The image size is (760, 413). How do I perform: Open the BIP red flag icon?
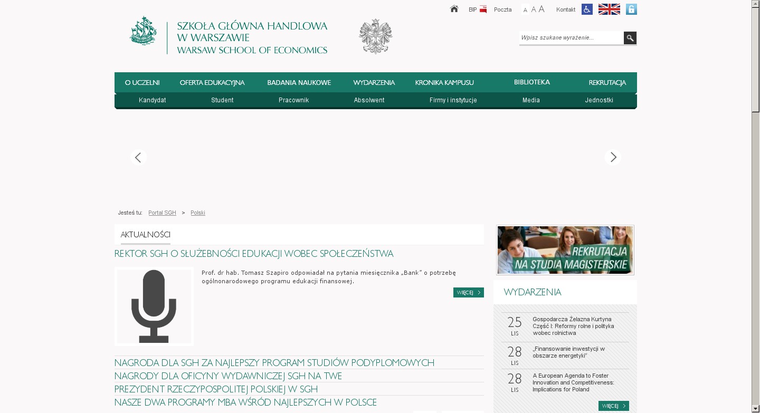click(483, 9)
